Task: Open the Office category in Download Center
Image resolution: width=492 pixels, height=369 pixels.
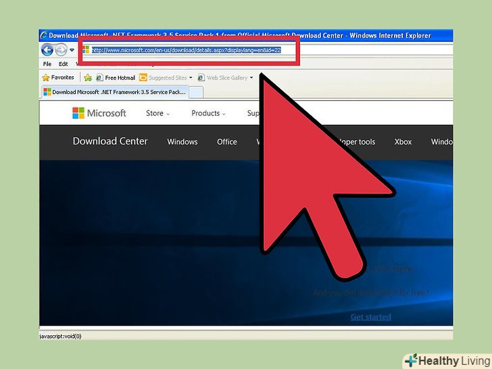Action: 227,142
